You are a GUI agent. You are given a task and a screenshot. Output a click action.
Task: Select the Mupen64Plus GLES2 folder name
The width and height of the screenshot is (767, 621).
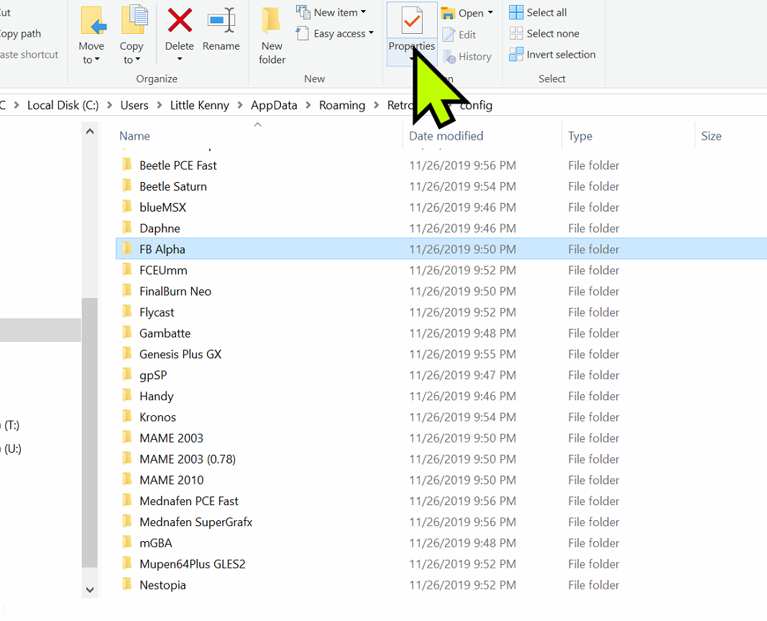tap(192, 563)
